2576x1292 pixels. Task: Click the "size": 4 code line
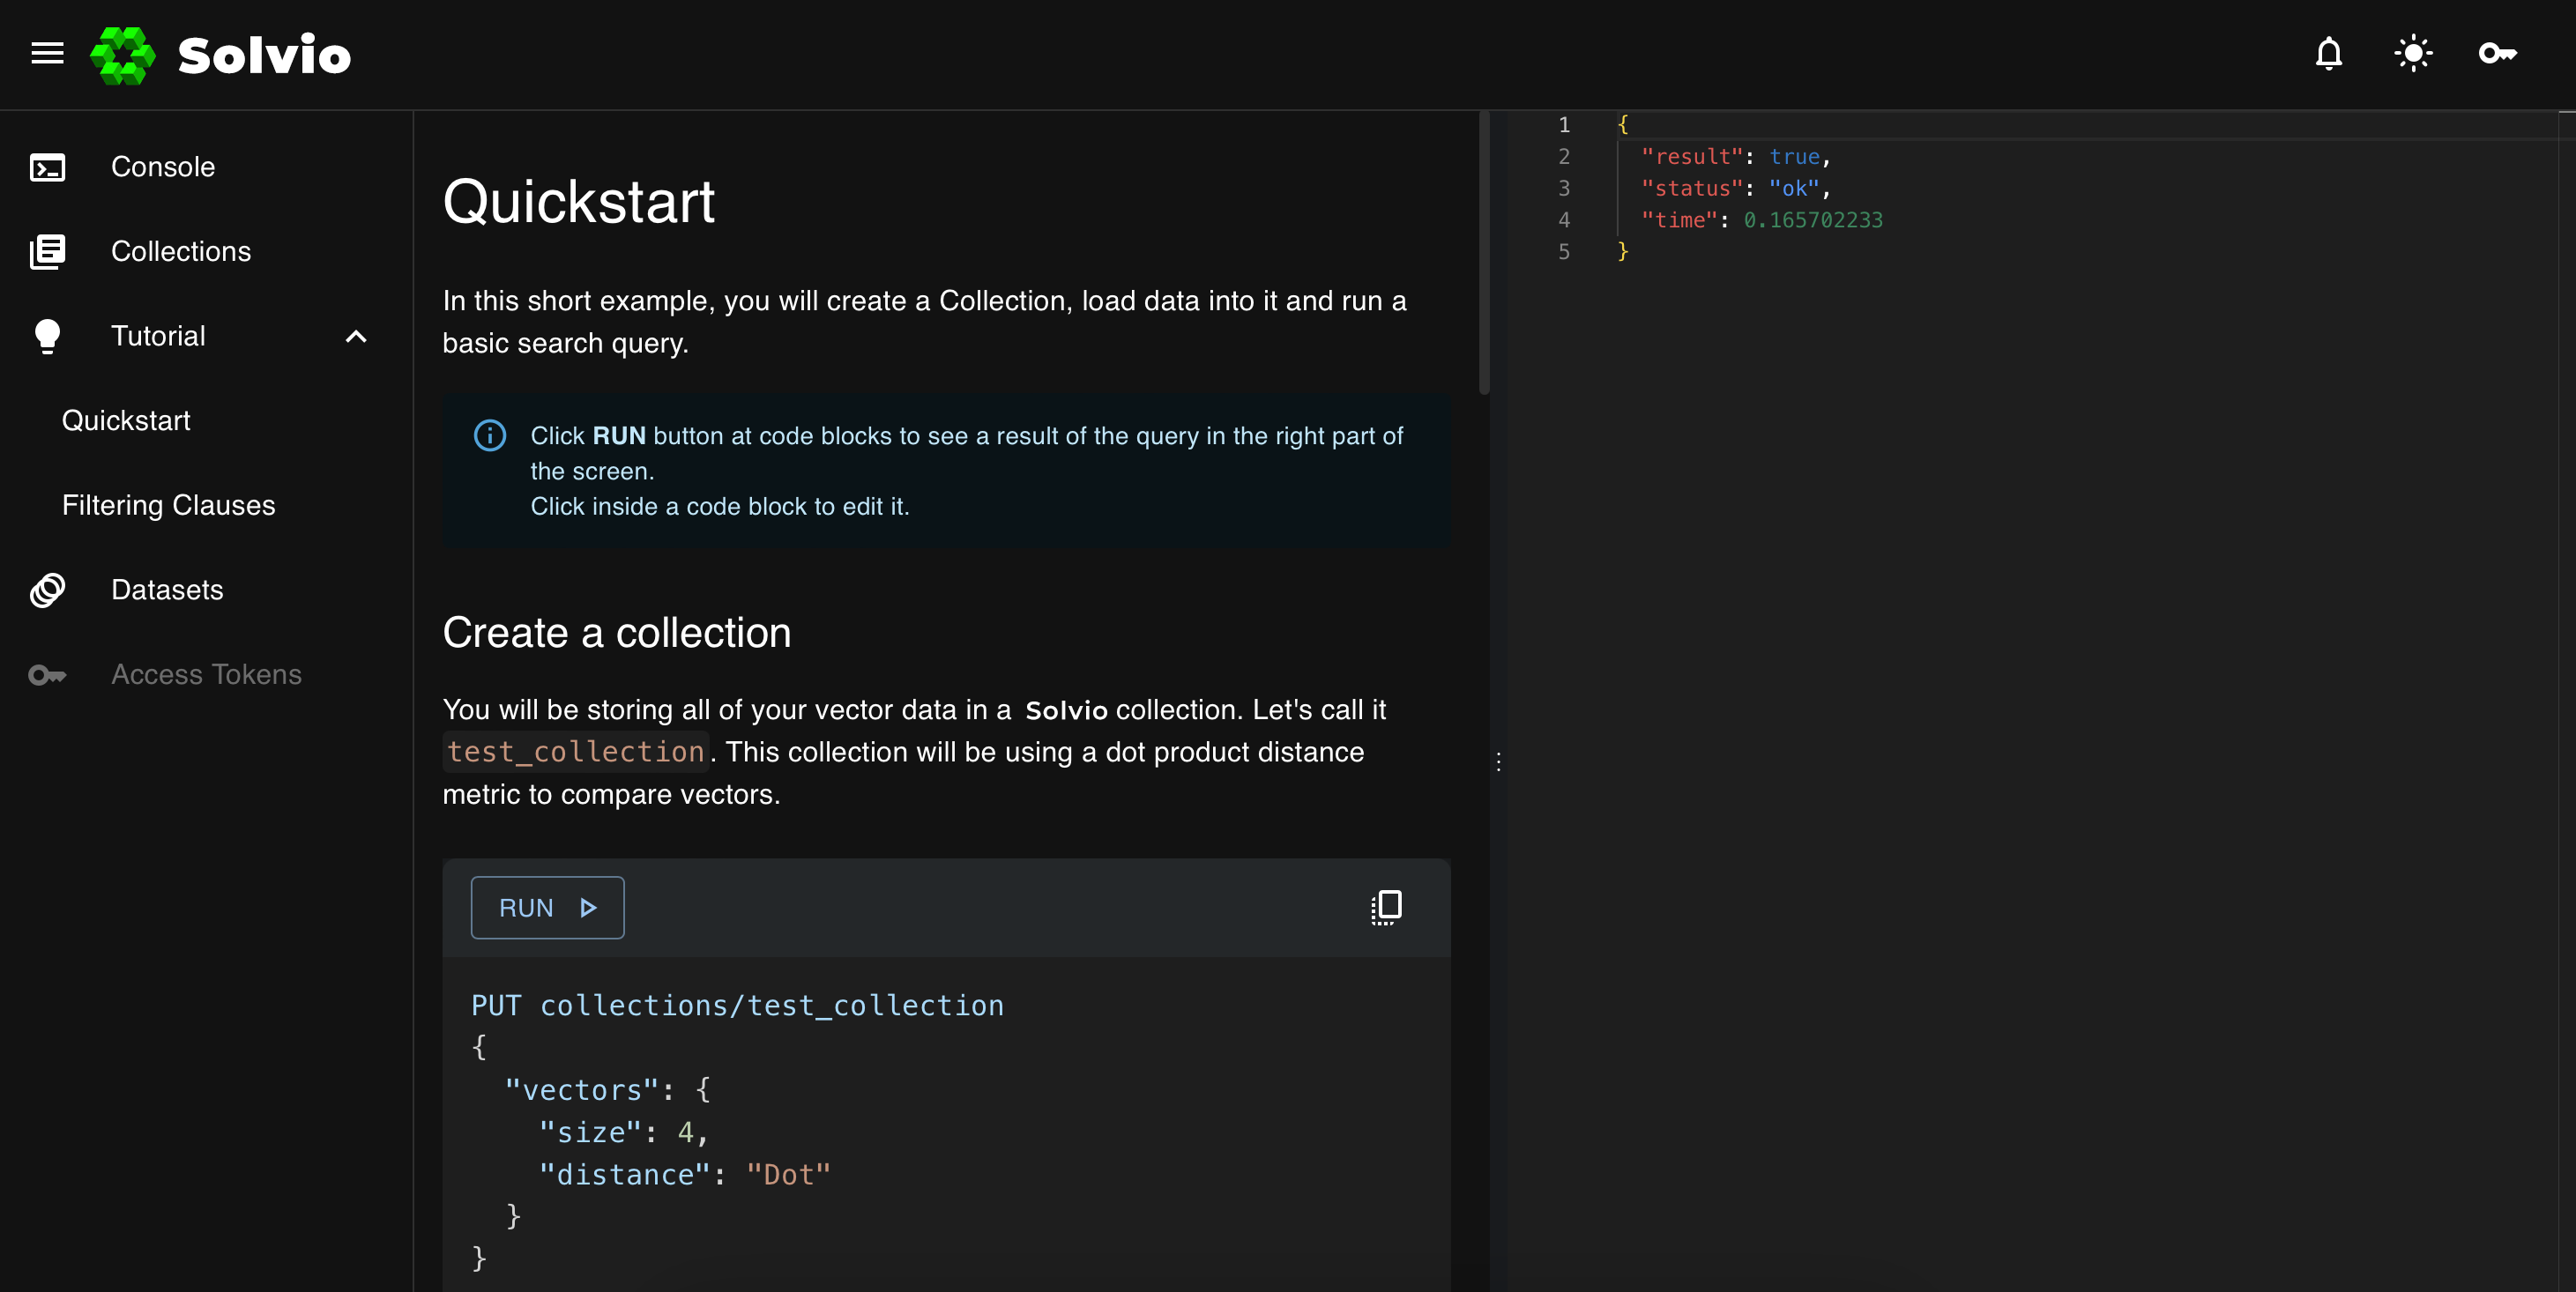(623, 1133)
